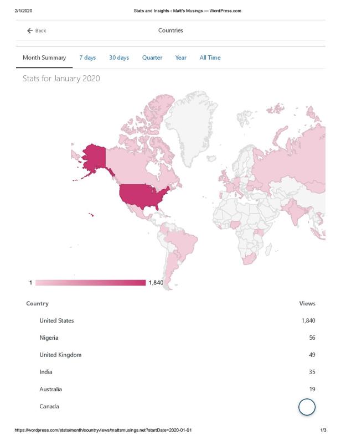Click the Views column header

(x=307, y=303)
